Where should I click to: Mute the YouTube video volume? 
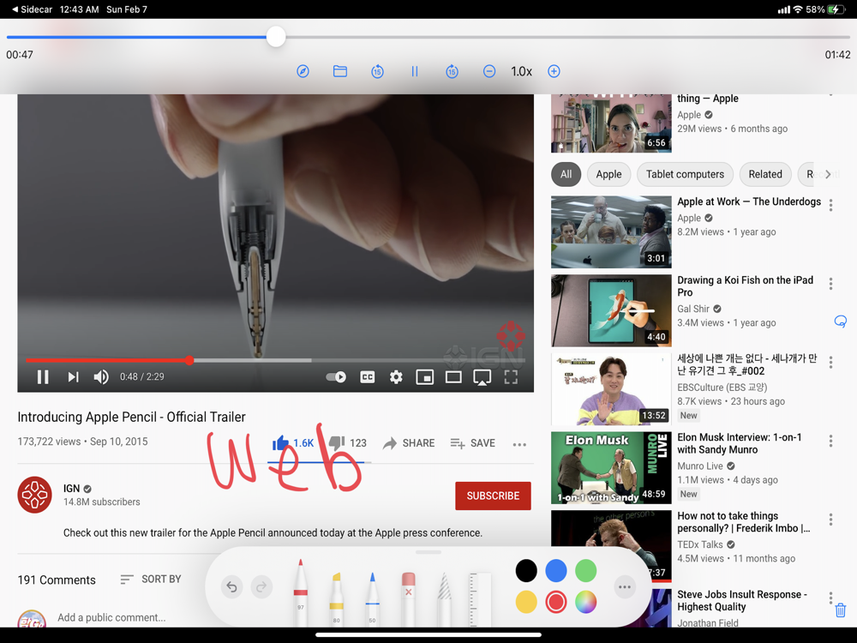click(101, 376)
